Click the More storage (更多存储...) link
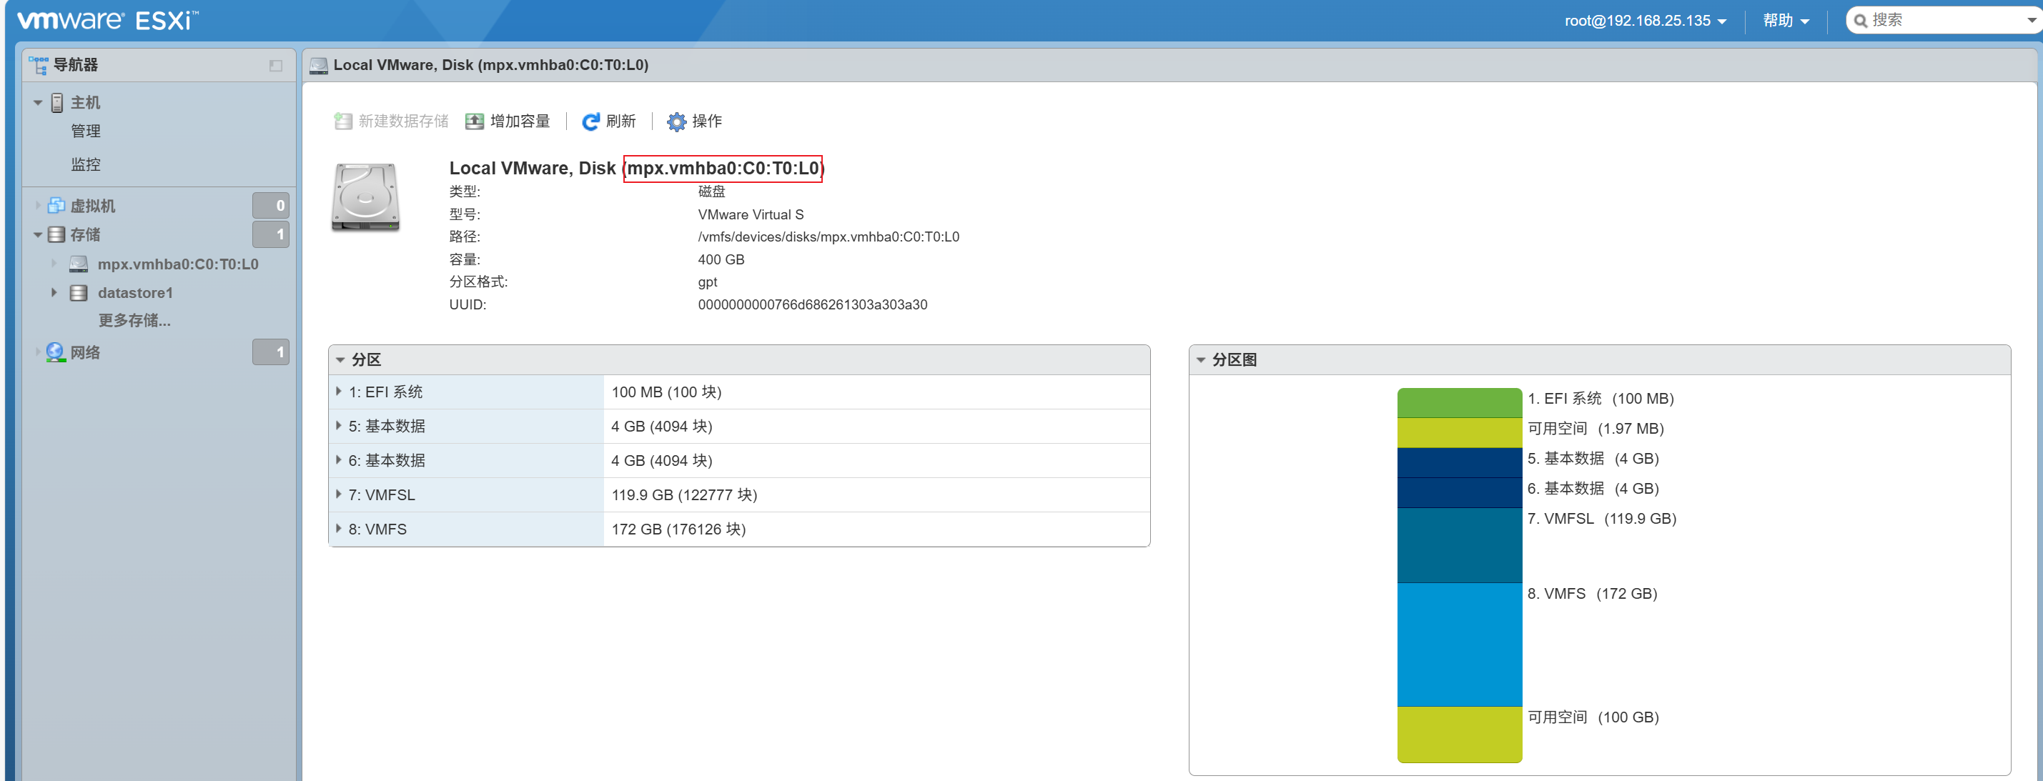The image size is (2043, 781). click(x=134, y=320)
